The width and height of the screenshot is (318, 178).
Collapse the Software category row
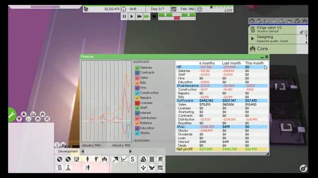coord(222,100)
